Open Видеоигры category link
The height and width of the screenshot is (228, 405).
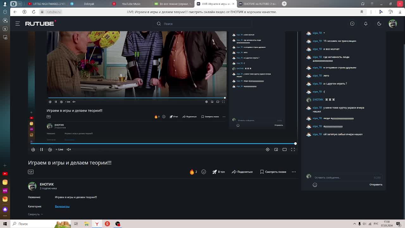click(x=62, y=206)
